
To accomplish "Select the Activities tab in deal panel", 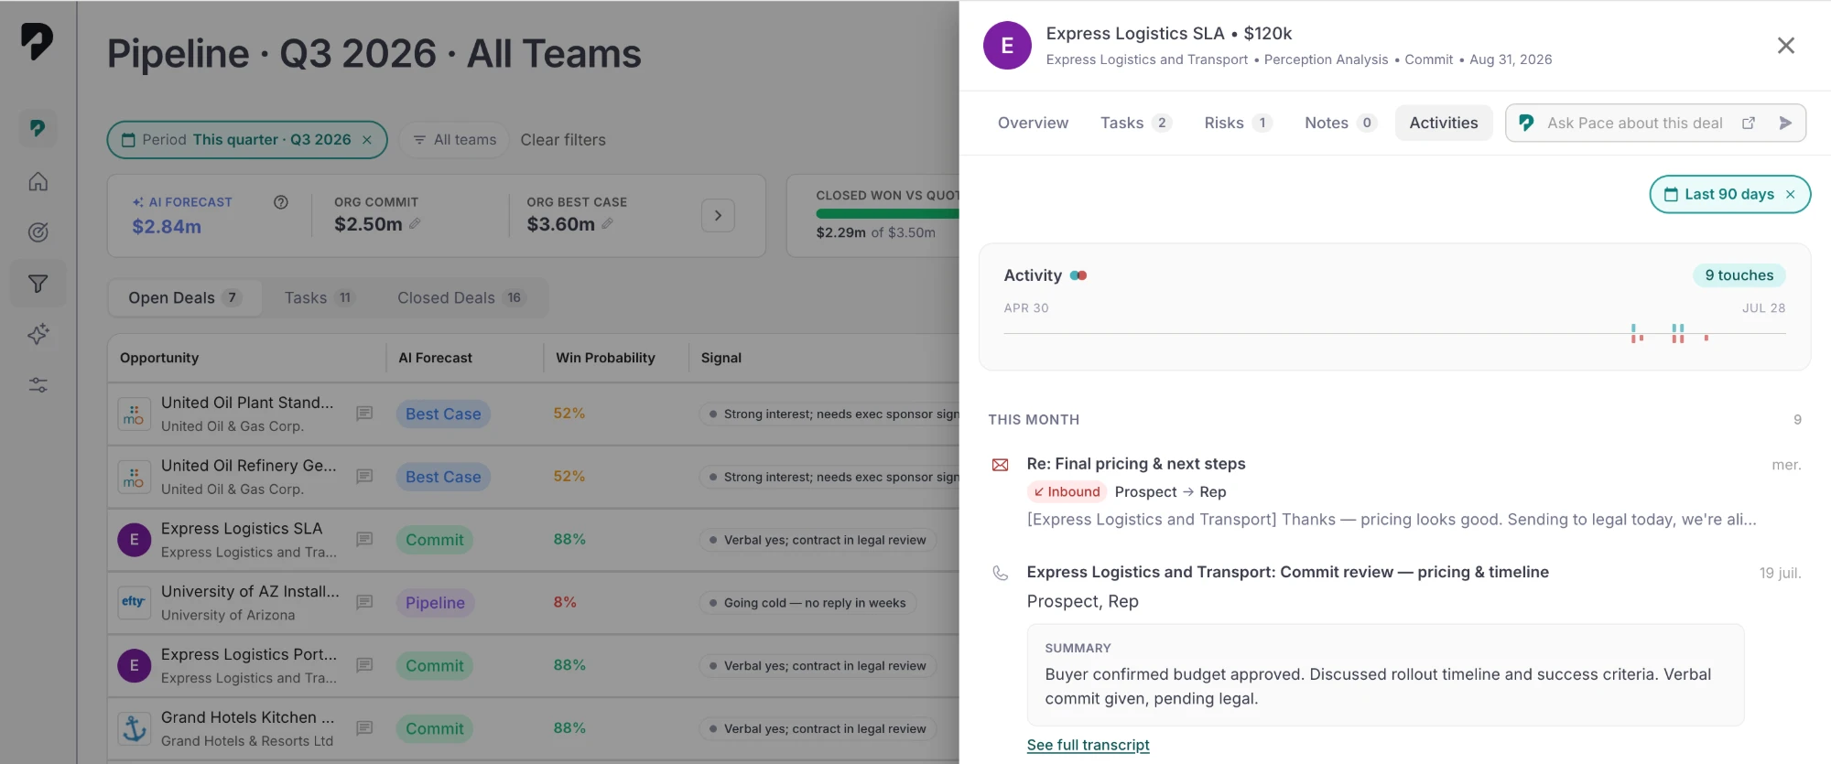I will (1444, 124).
